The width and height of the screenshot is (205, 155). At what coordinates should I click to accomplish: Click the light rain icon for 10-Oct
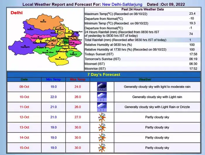[102, 97]
